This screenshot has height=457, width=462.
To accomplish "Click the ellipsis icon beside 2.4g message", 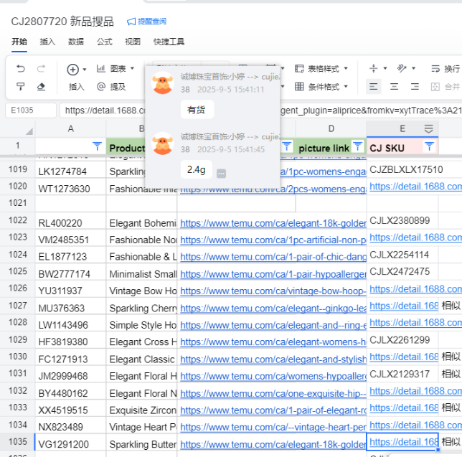I will tap(222, 173).
